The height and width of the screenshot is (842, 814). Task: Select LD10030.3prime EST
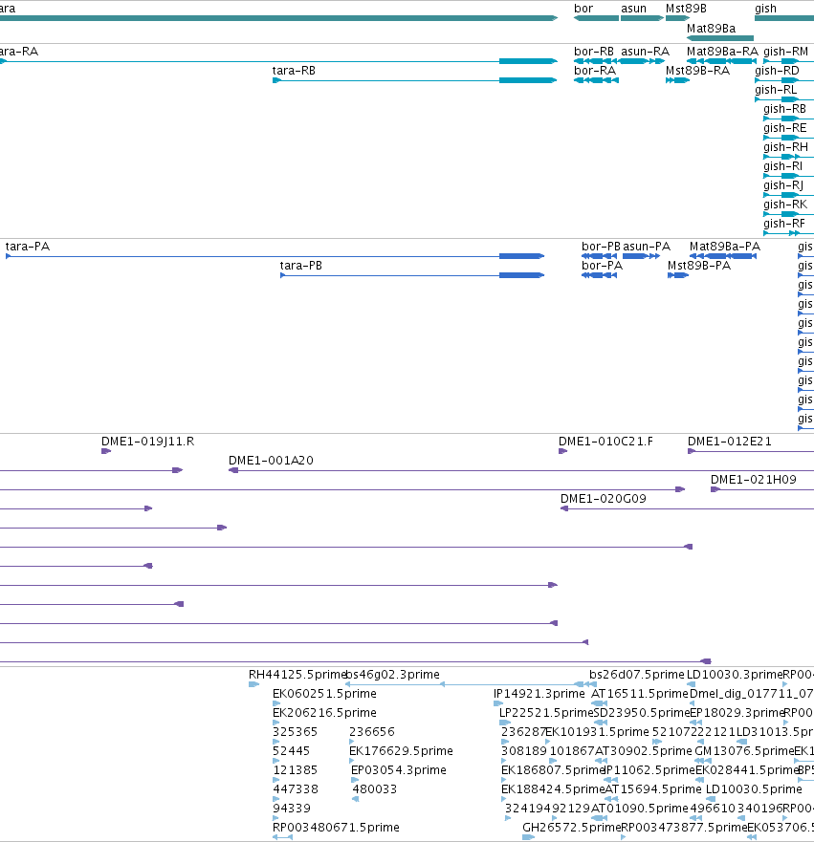692,684
